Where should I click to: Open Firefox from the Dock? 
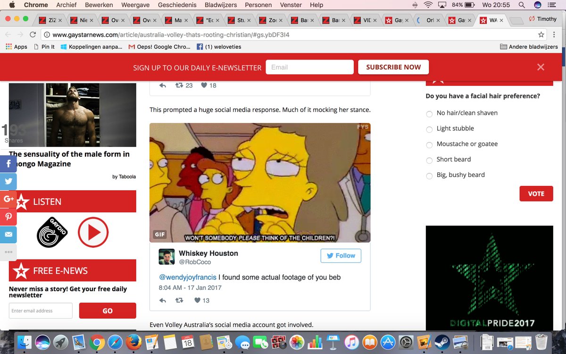pyautogui.click(x=133, y=342)
